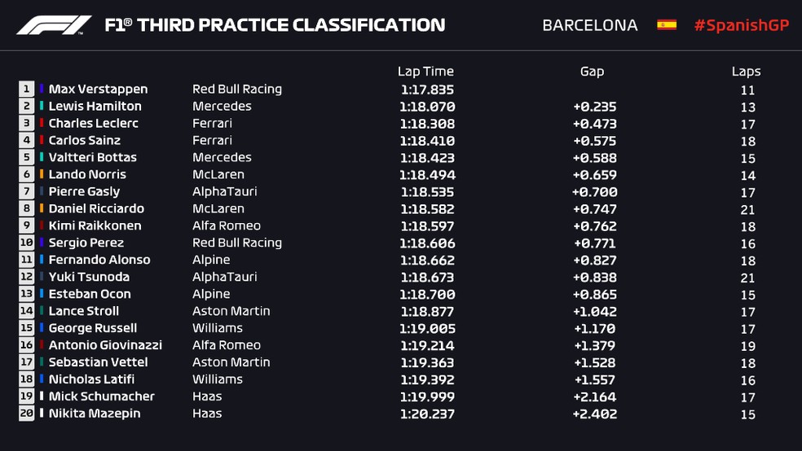Click the Nikita Mazepin driver name
This screenshot has height=451, width=802.
coord(94,414)
